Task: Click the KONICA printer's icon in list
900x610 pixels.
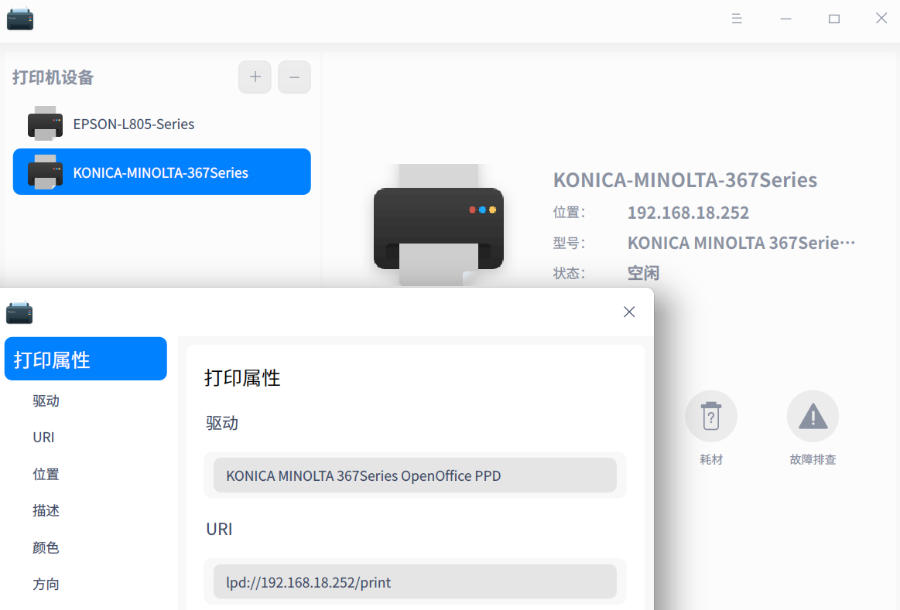Action: coord(46,172)
